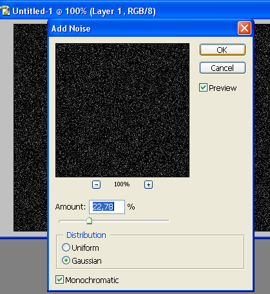Image resolution: width=270 pixels, height=294 pixels.
Task: Close the Add Noise dialog with red X
Action: click(x=244, y=28)
